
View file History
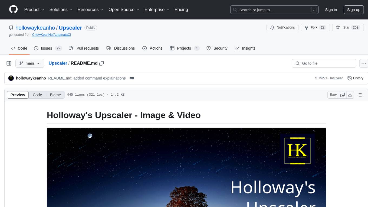pos(355,78)
